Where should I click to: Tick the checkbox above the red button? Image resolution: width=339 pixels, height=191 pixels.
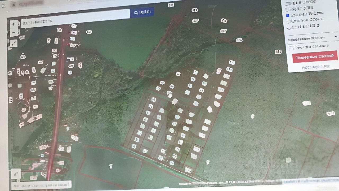click(x=291, y=48)
